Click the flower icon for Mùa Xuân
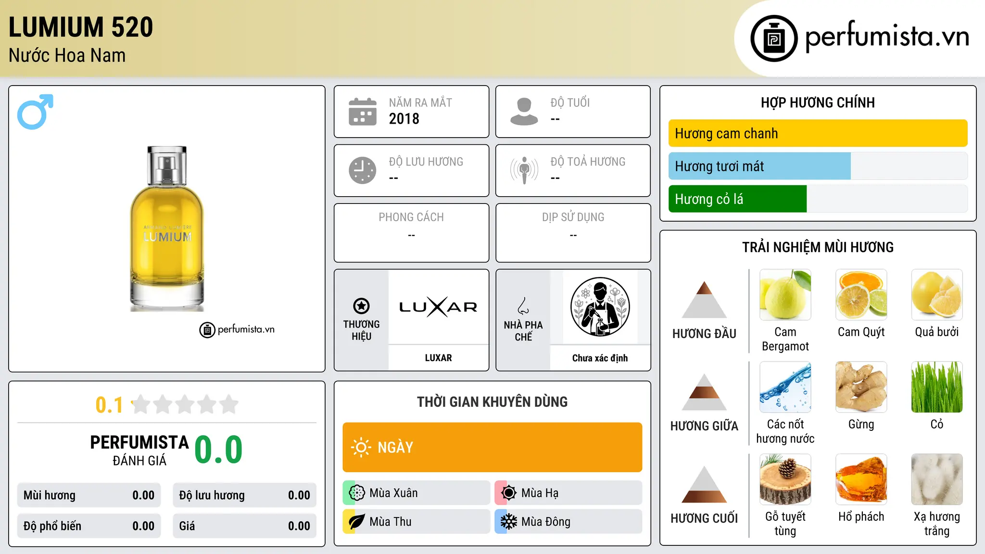 [357, 493]
